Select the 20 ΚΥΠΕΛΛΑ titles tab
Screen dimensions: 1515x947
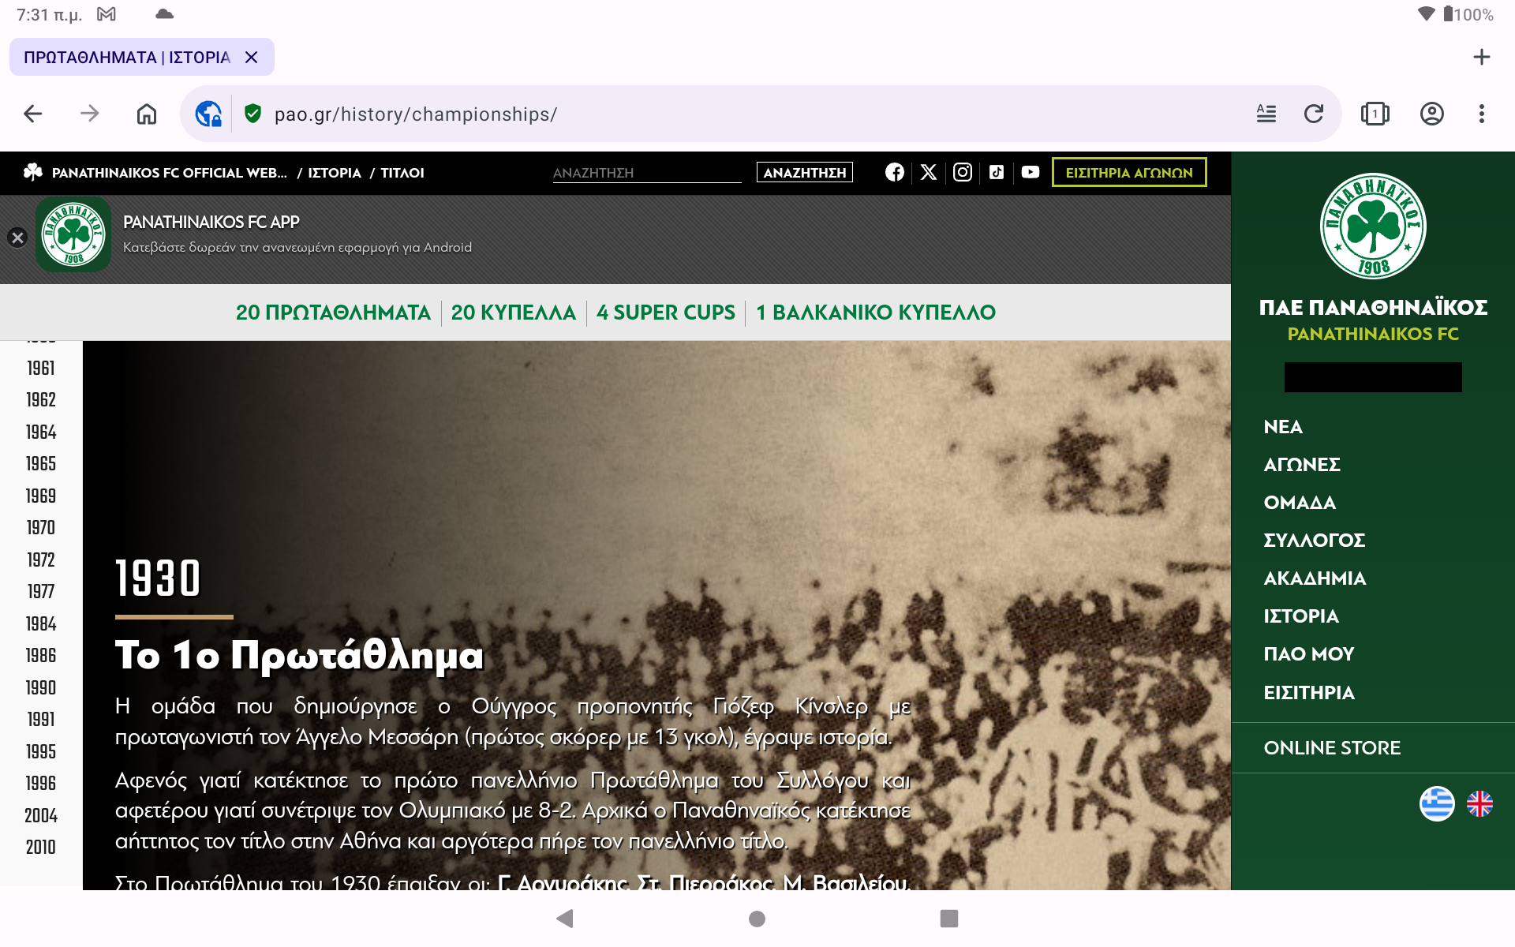513,313
